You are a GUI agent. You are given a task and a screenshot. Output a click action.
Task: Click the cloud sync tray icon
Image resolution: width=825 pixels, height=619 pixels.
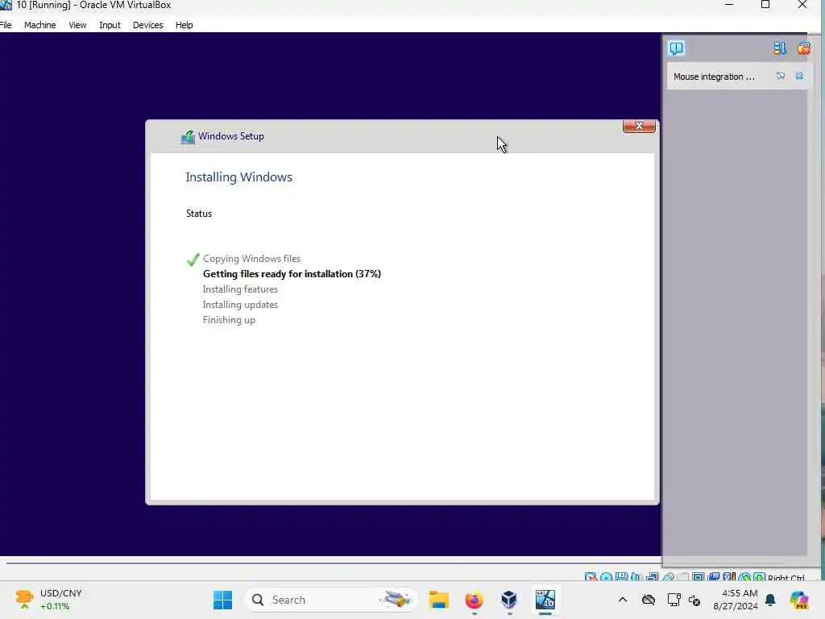pyautogui.click(x=649, y=600)
